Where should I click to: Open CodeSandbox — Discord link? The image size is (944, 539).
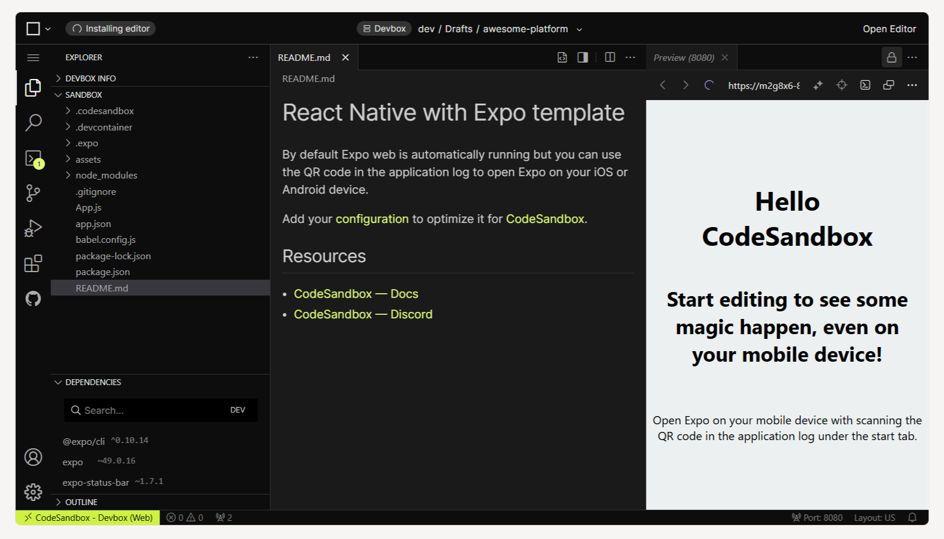click(363, 314)
